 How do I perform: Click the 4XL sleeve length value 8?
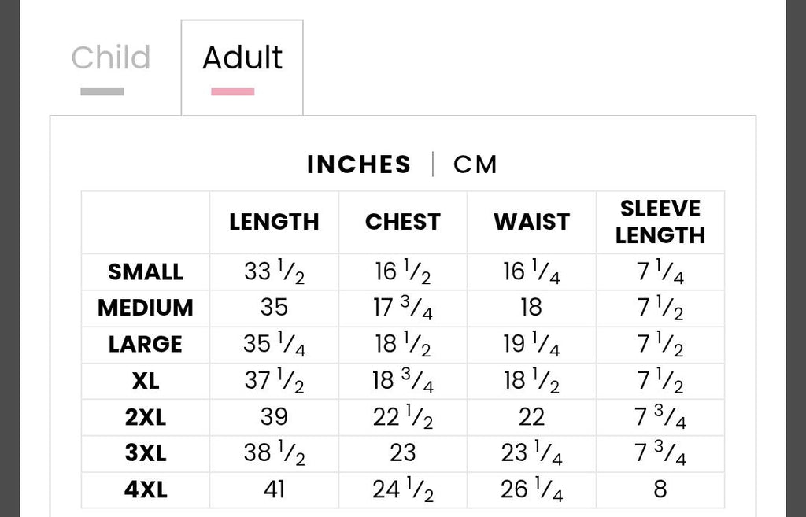click(x=660, y=489)
